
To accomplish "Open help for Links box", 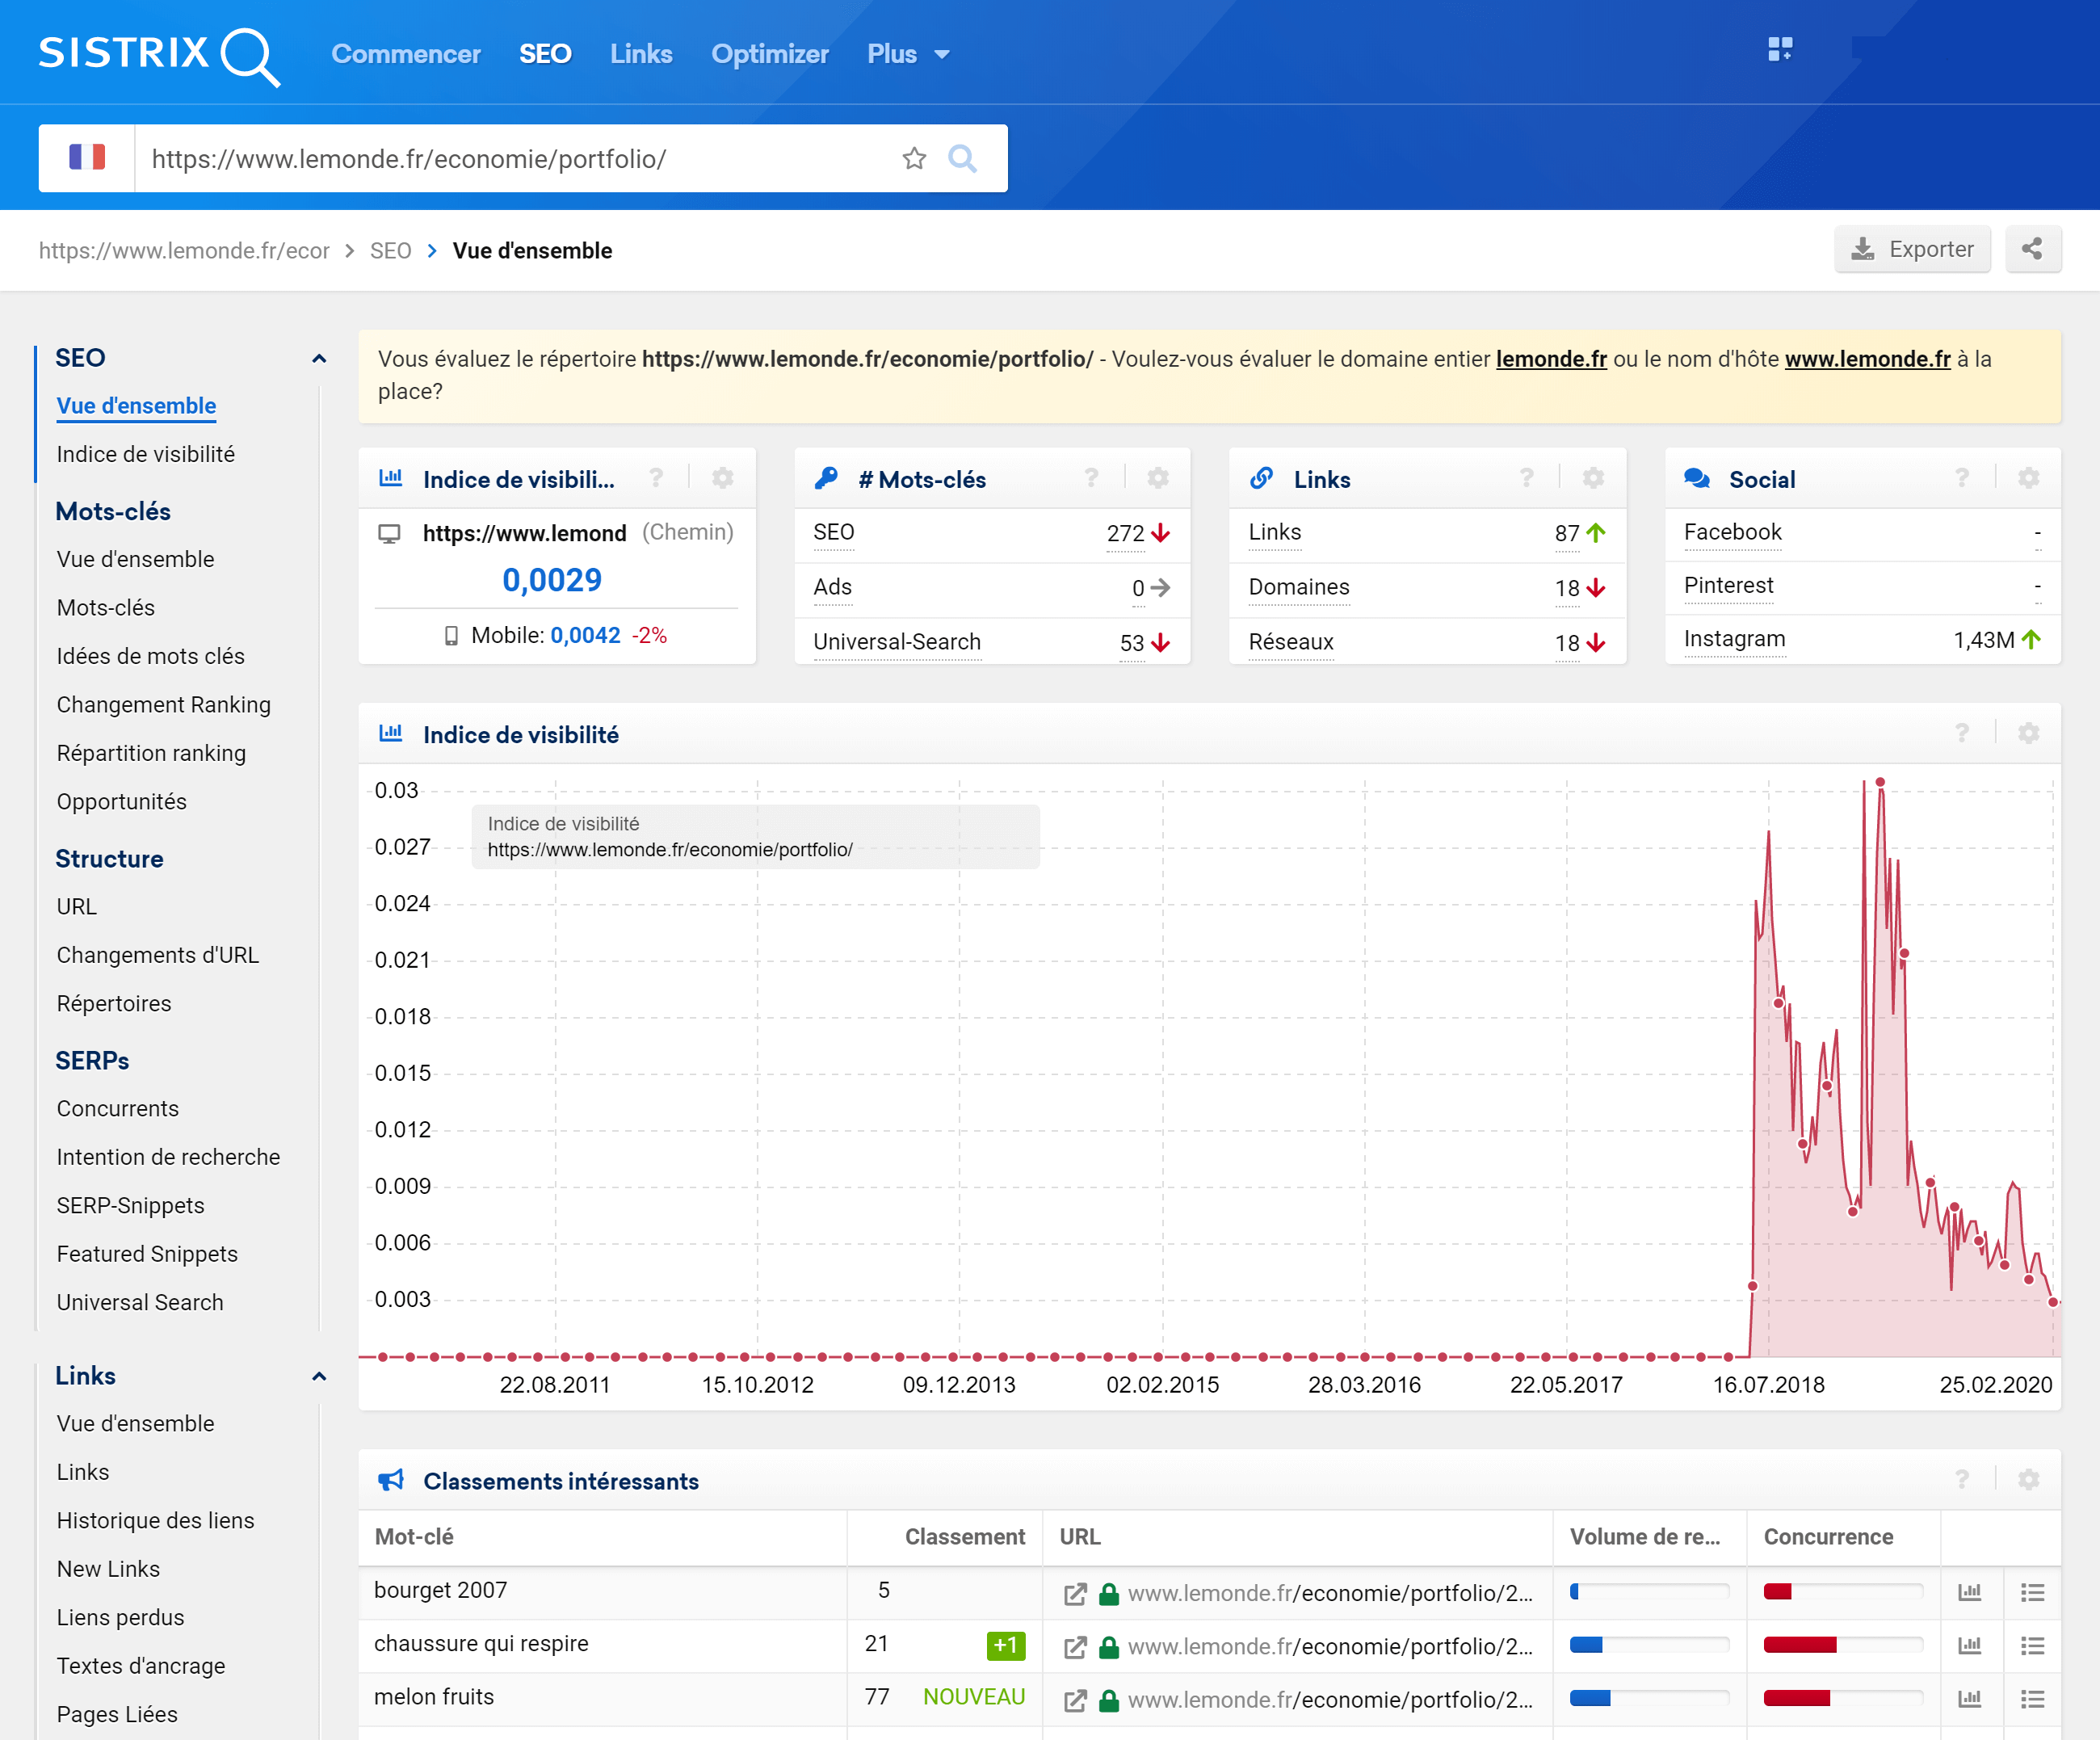I will pos(1527,478).
